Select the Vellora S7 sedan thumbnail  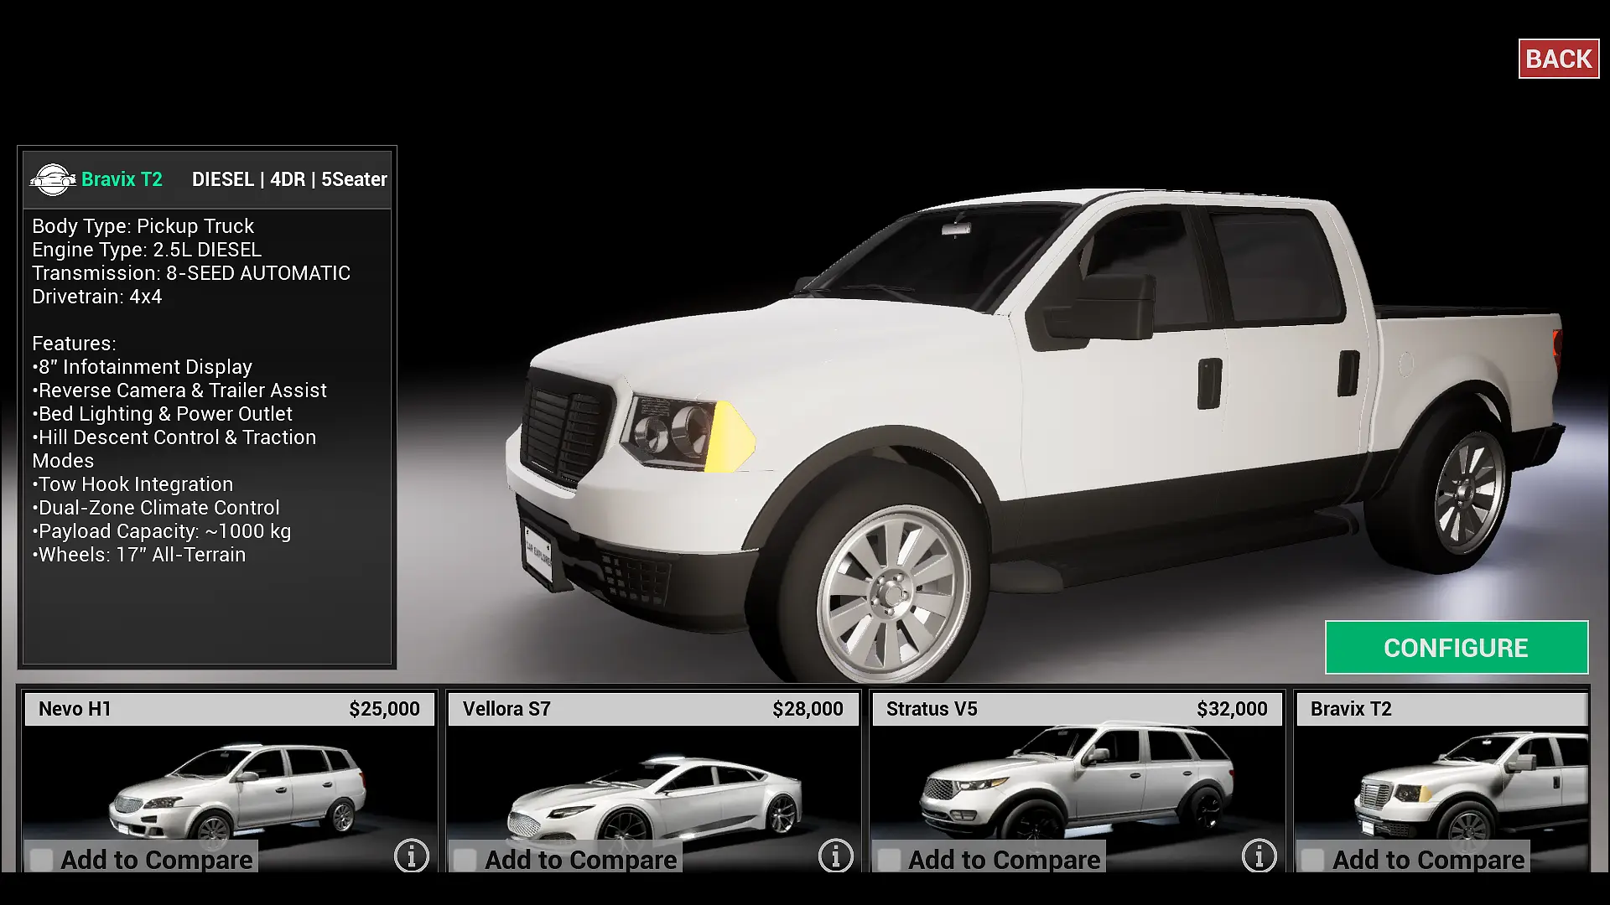[x=654, y=798]
